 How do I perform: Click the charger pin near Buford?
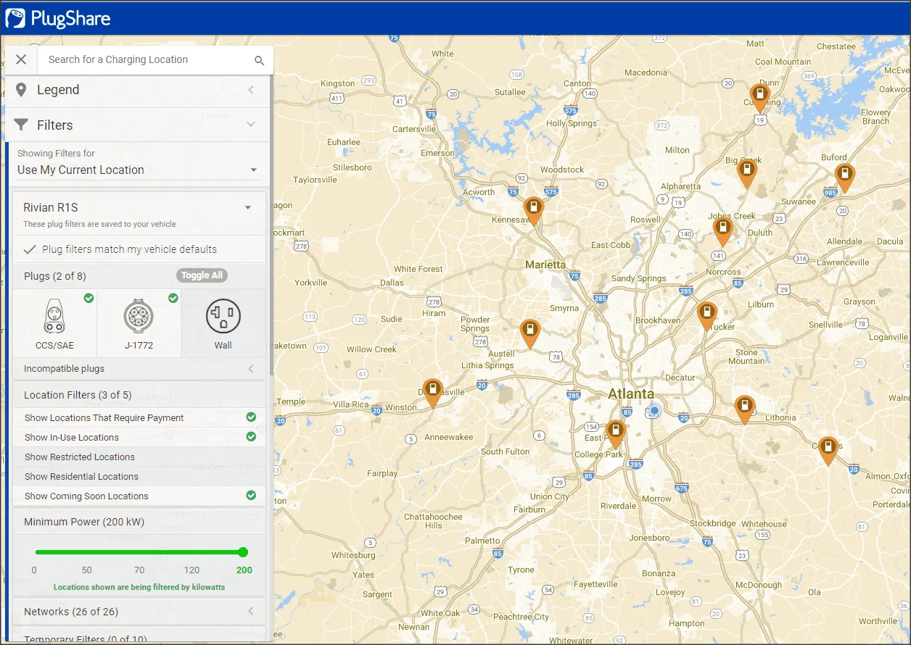point(844,178)
